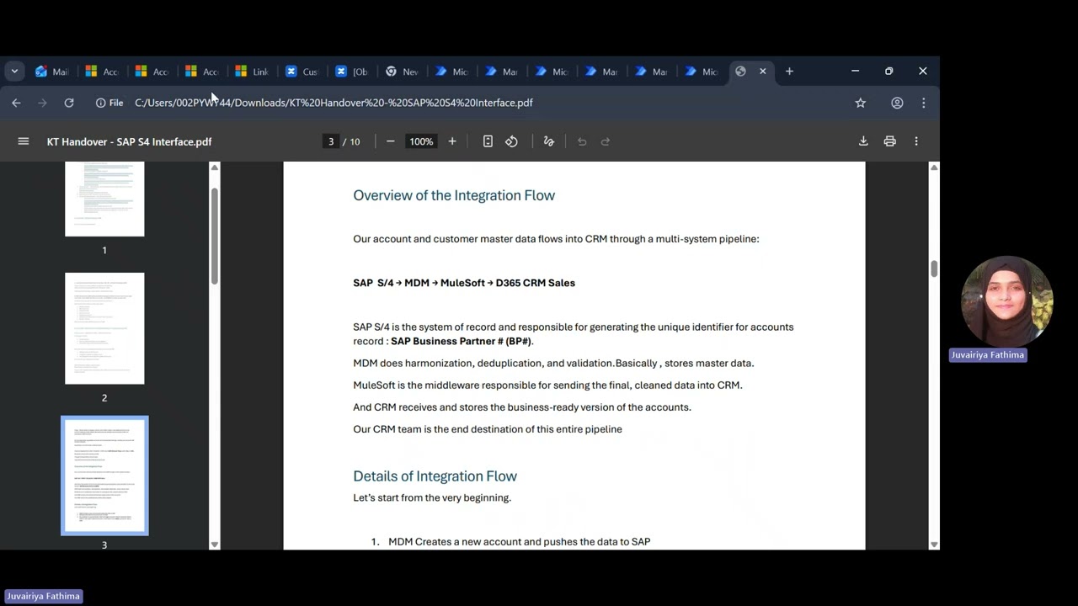The height and width of the screenshot is (606, 1078).
Task: Click 'SAP S/4 → MDM → MuleSoft' pipeline text
Action: (x=464, y=283)
